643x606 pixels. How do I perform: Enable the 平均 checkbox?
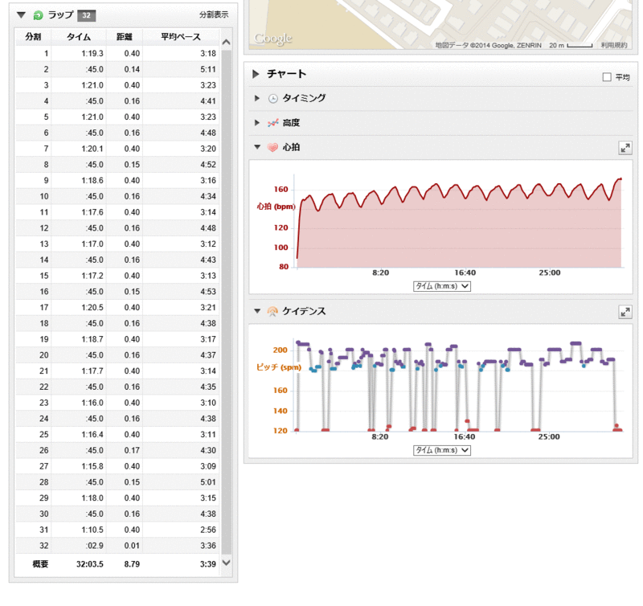pyautogui.click(x=607, y=77)
